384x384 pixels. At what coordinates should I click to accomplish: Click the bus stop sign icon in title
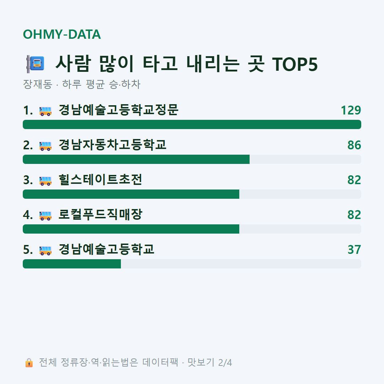(36, 64)
